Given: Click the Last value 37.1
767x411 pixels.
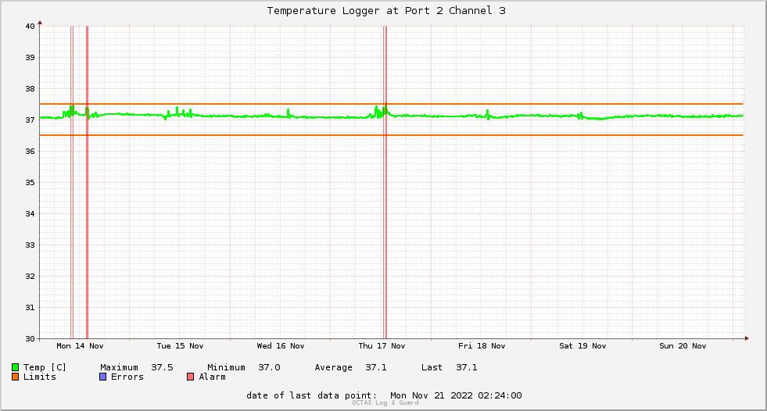Looking at the screenshot, I should 467,367.
